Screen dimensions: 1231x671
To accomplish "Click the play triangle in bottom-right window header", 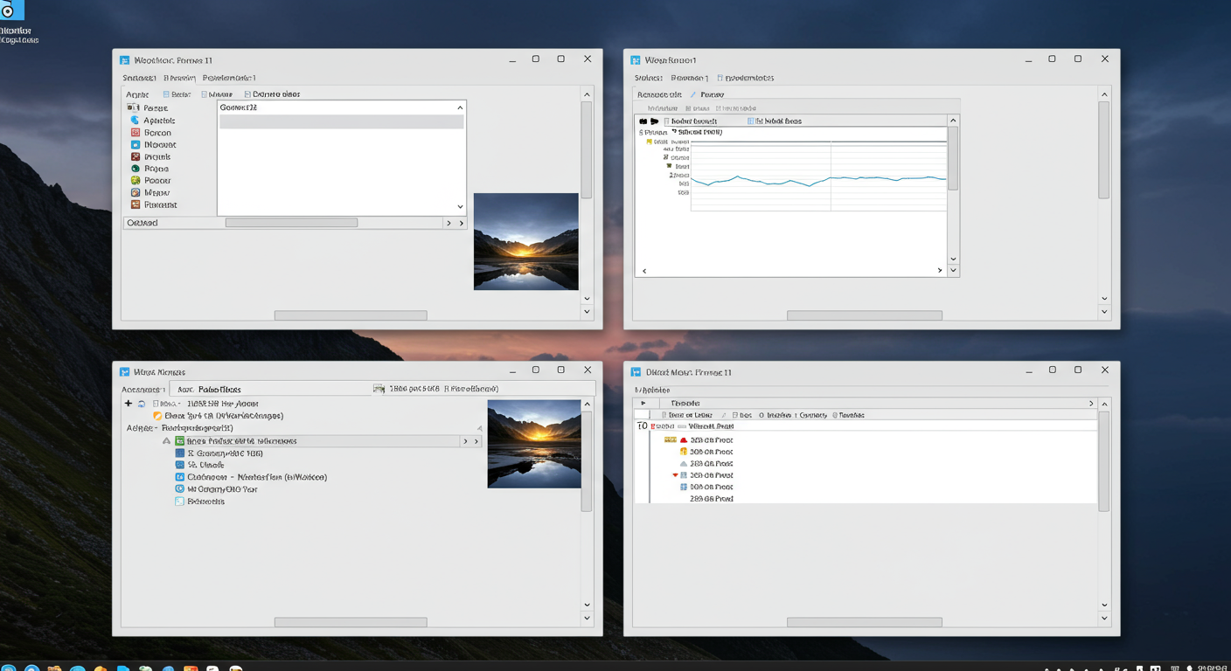I will click(x=643, y=404).
